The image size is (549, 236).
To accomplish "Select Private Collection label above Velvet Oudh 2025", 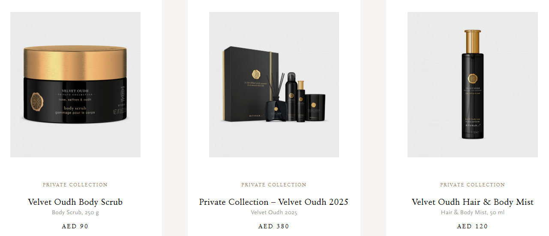I will coord(274,185).
